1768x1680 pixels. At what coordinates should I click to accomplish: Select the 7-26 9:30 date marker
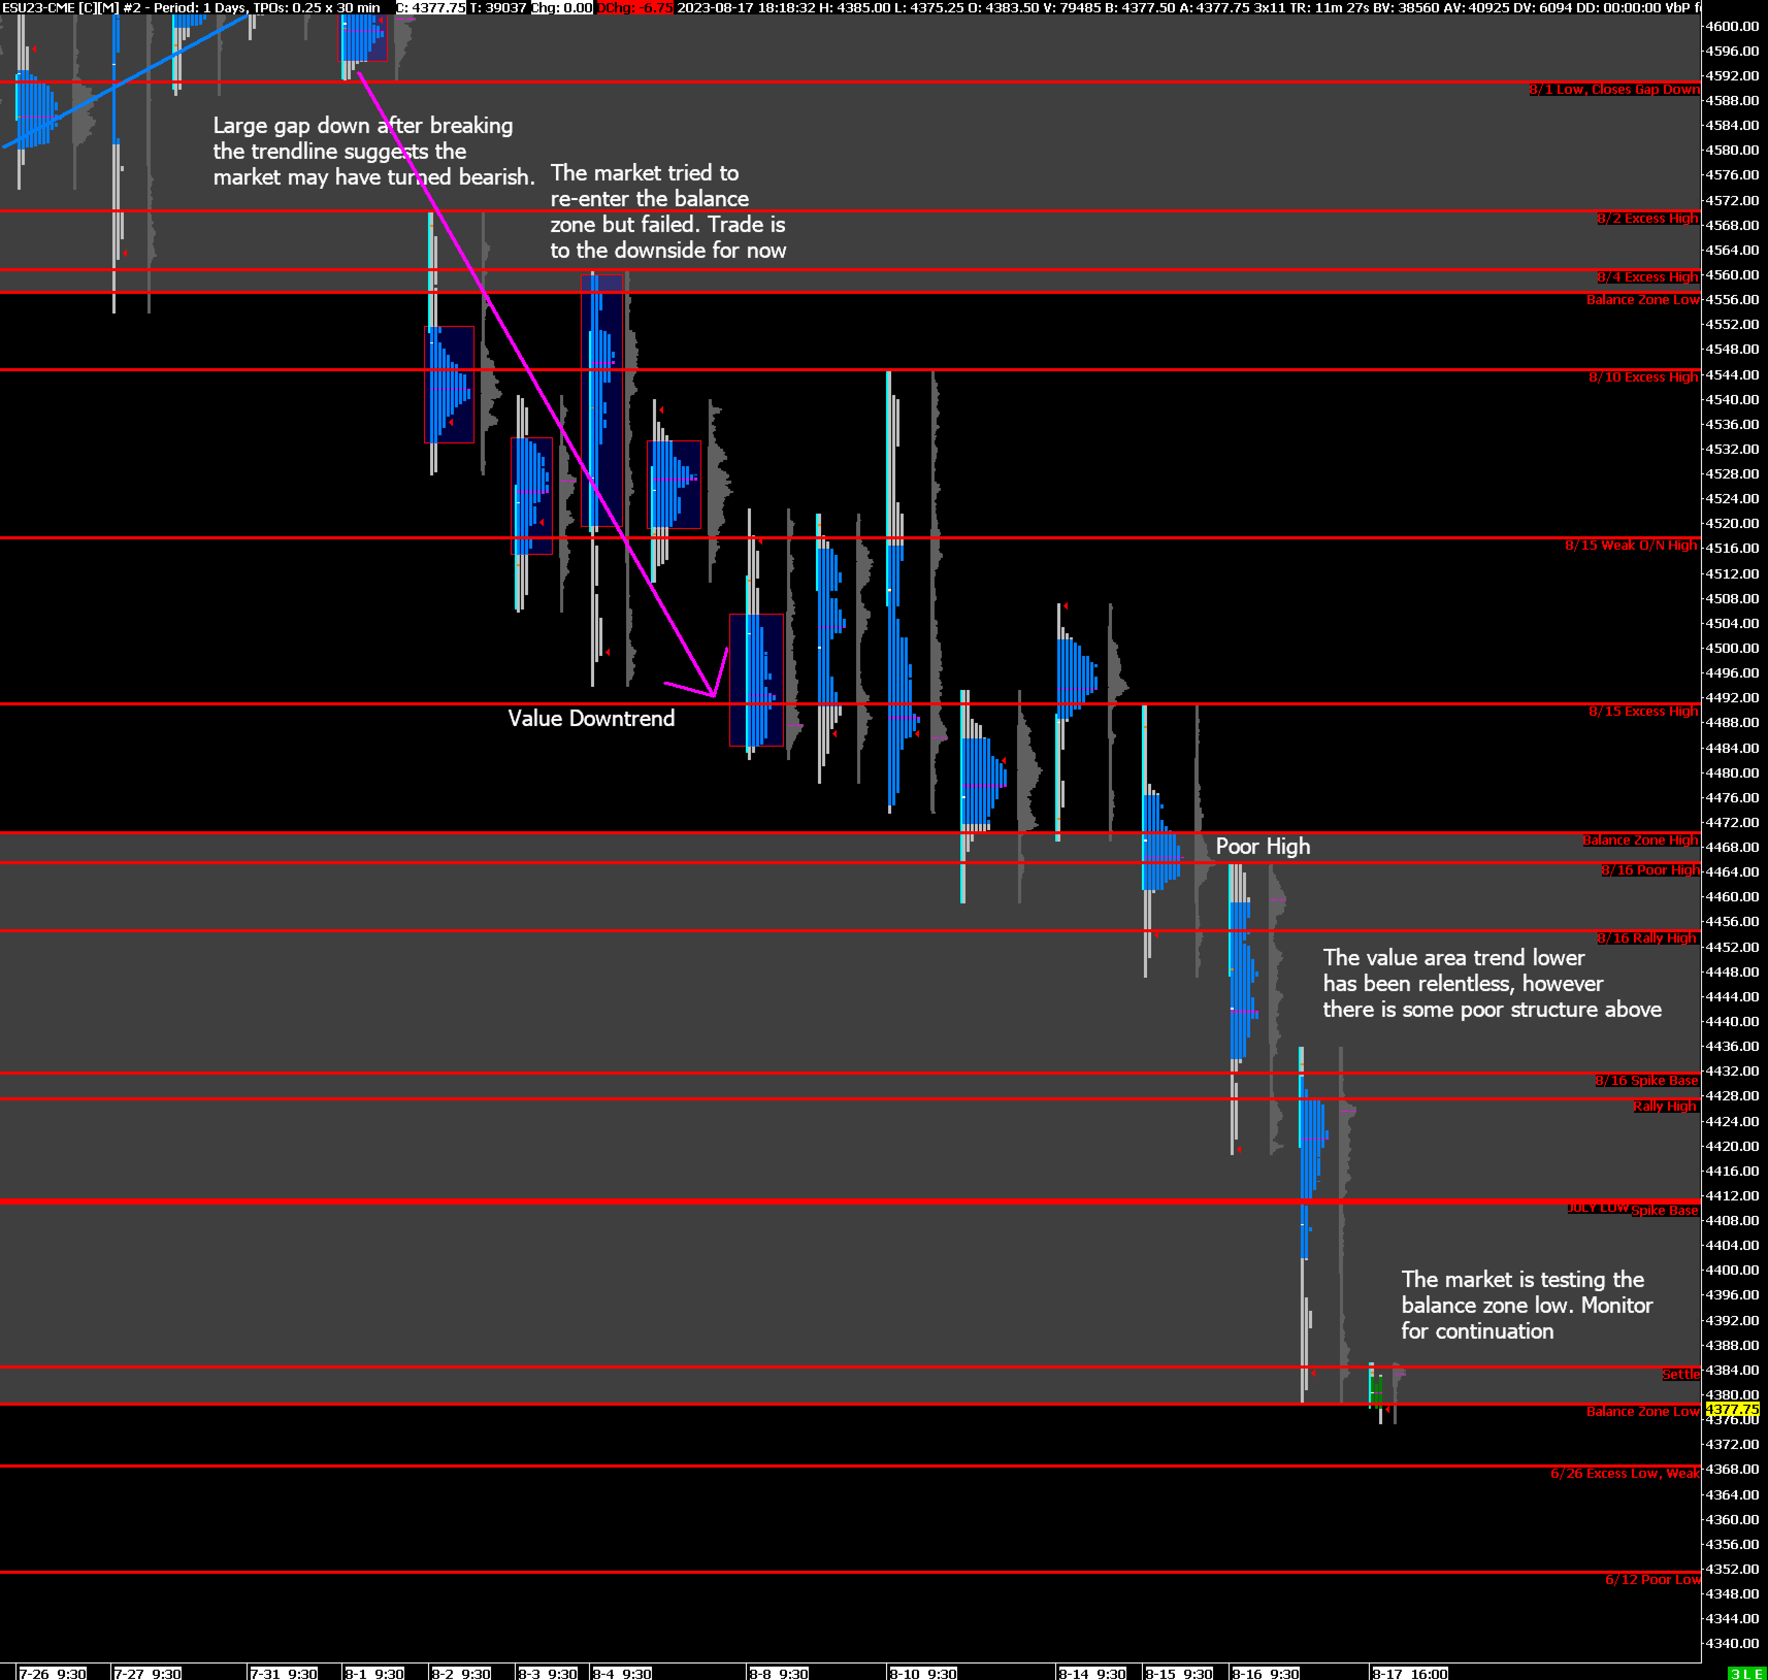[52, 1673]
